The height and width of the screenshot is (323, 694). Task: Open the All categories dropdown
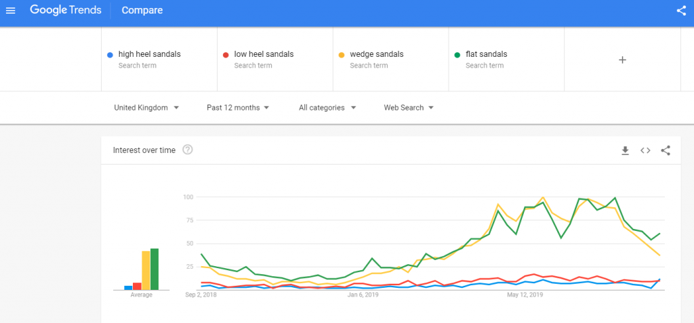click(x=327, y=108)
